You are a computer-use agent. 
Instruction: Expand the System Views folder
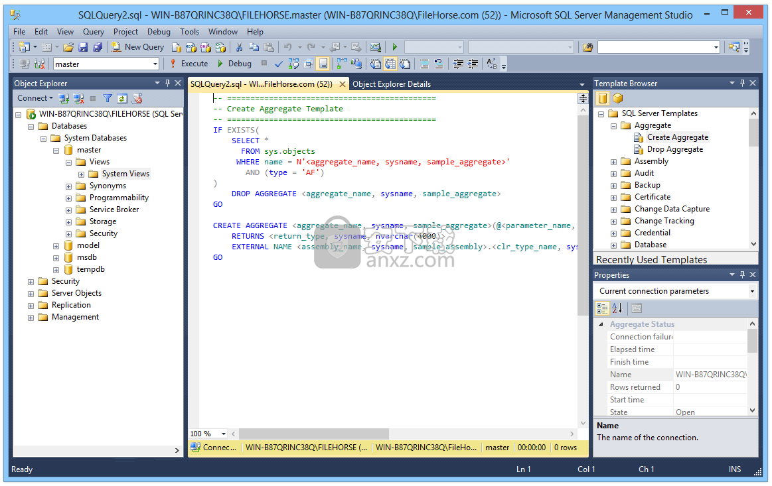[x=81, y=174]
